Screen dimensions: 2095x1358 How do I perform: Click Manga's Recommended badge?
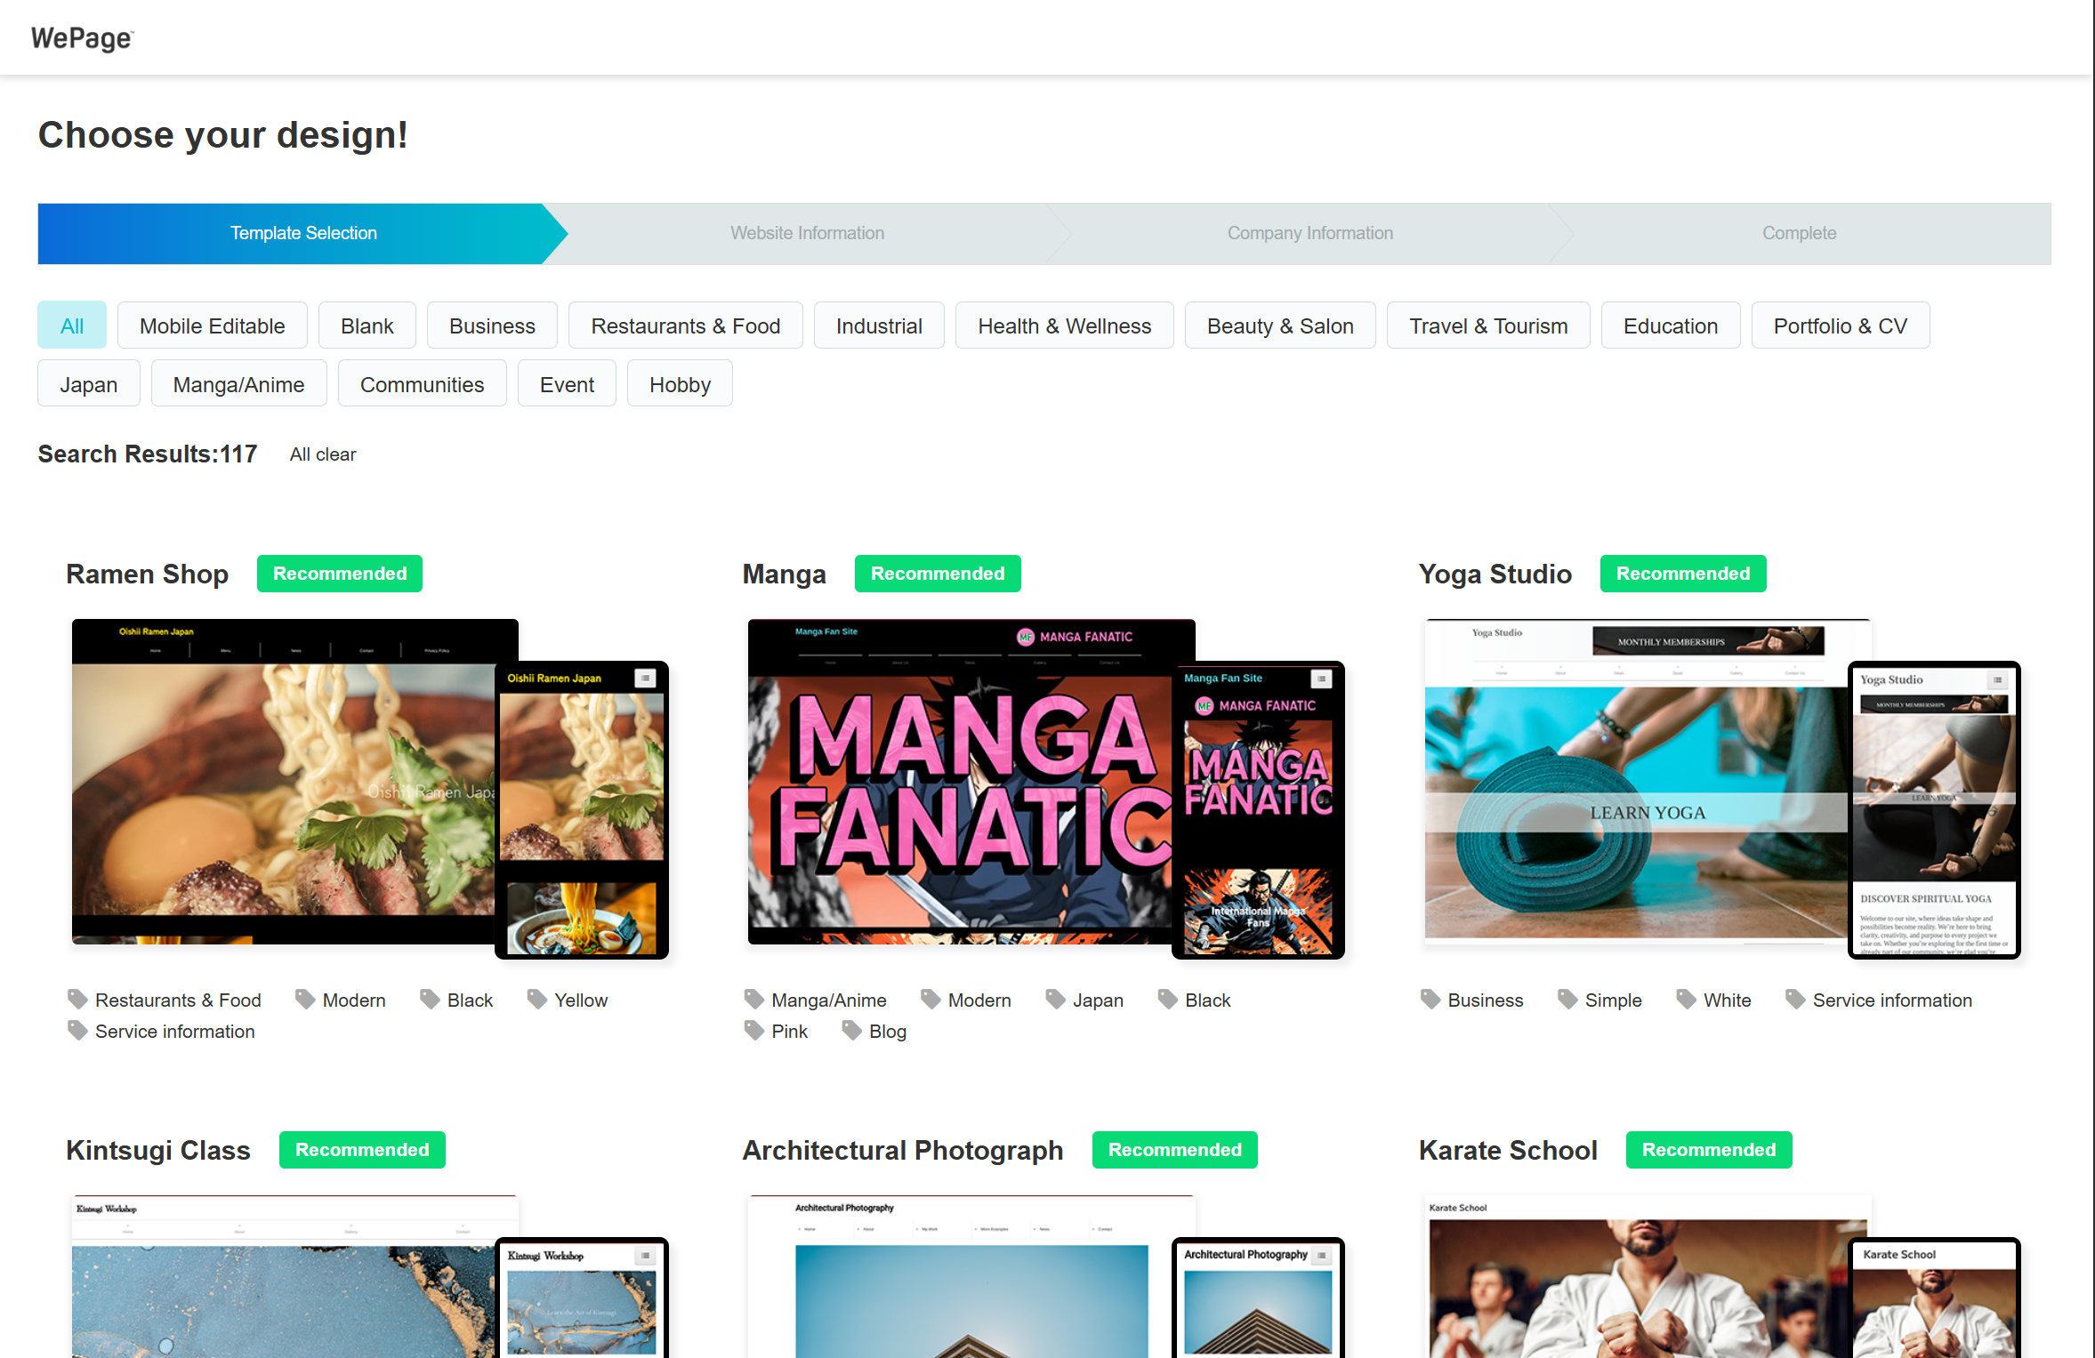click(x=938, y=574)
